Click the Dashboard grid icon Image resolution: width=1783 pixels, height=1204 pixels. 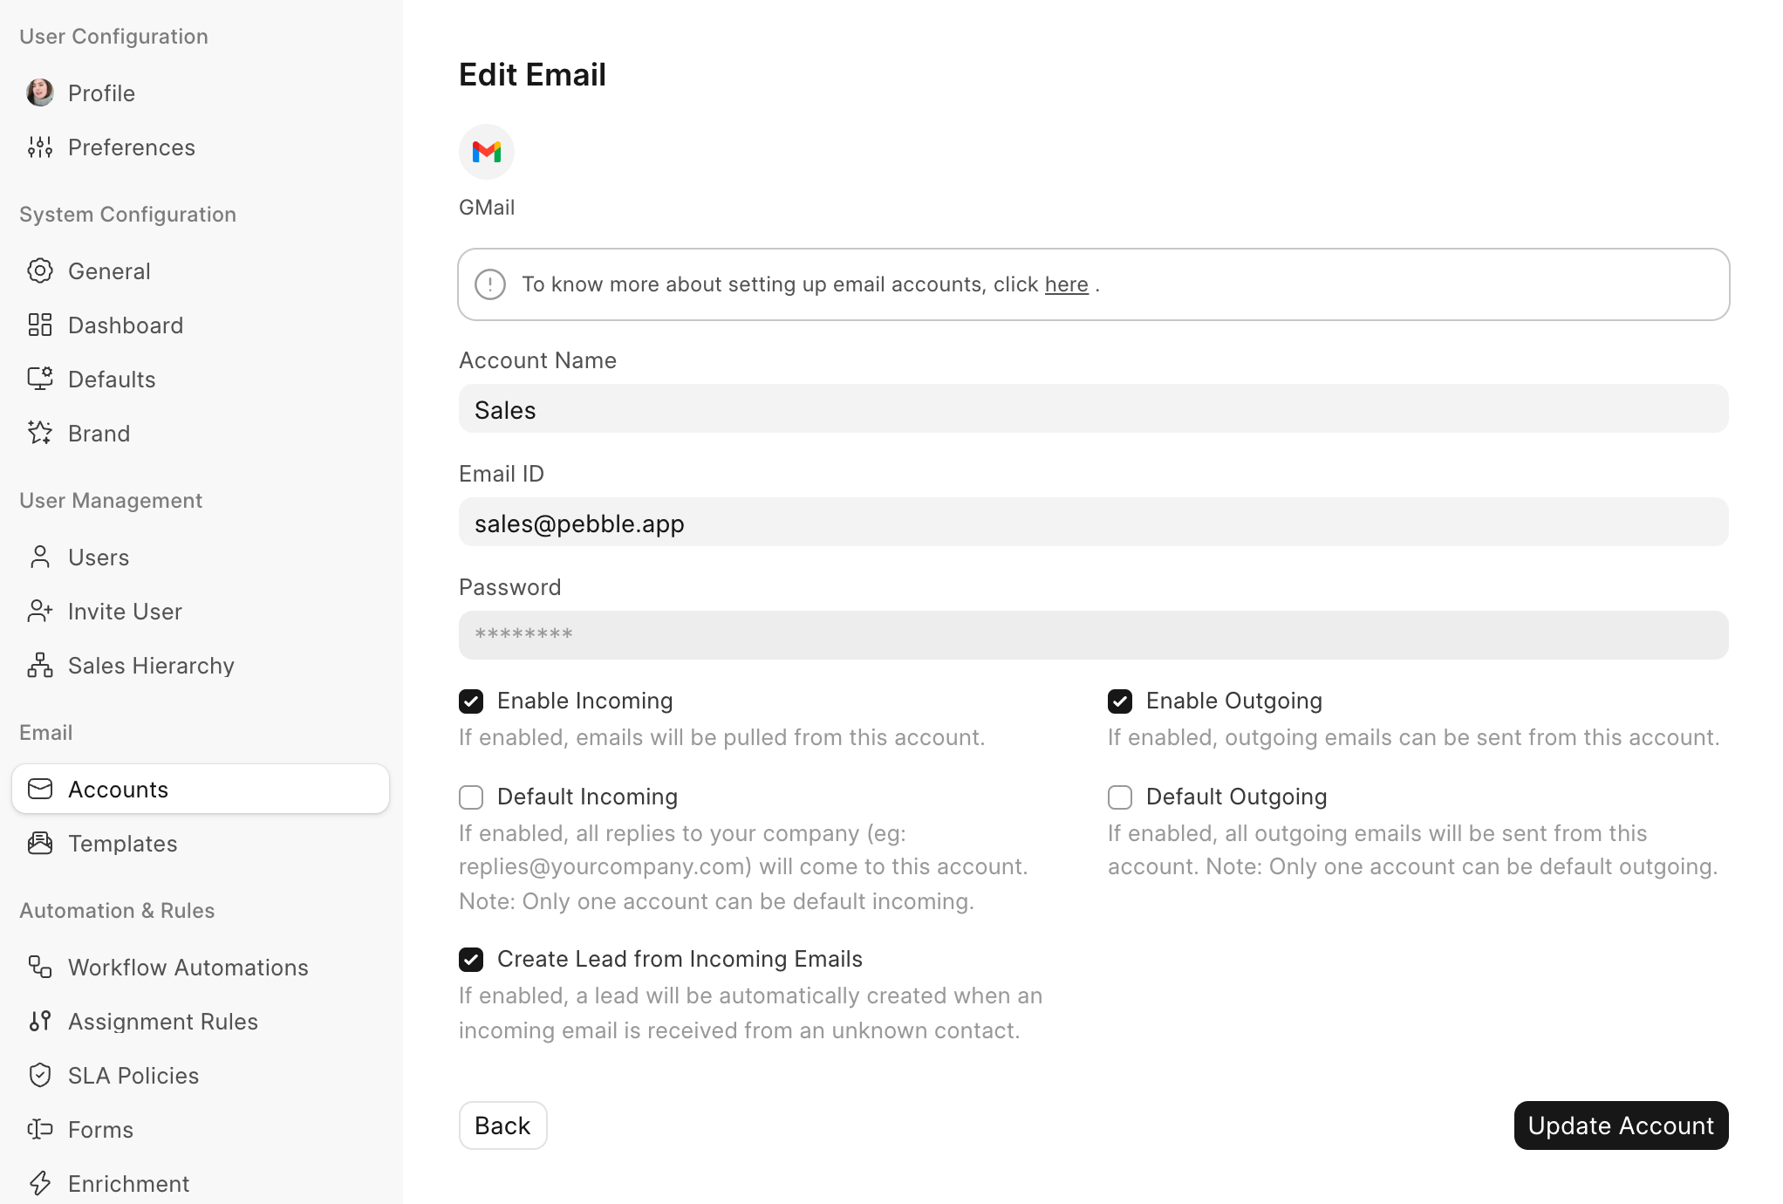click(x=40, y=325)
